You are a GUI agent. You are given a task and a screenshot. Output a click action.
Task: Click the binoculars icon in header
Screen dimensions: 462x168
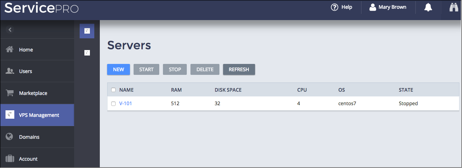point(454,7)
